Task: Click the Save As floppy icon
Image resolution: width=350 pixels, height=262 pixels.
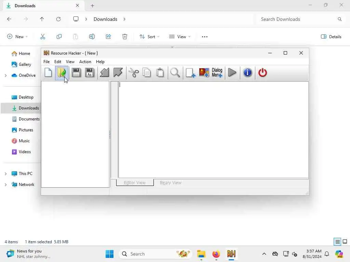Action: tap(90, 73)
